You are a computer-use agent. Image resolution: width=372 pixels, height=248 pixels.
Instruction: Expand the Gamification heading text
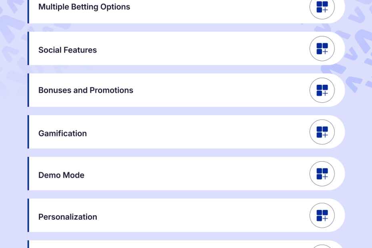coord(62,134)
